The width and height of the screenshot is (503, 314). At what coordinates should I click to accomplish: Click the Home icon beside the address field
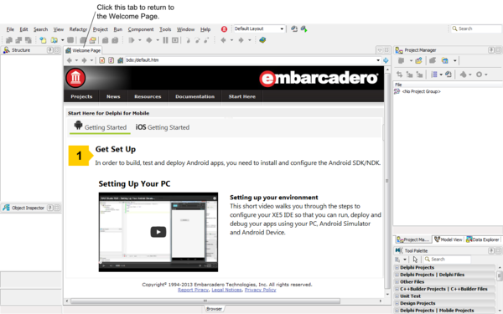pyautogui.click(x=120, y=60)
